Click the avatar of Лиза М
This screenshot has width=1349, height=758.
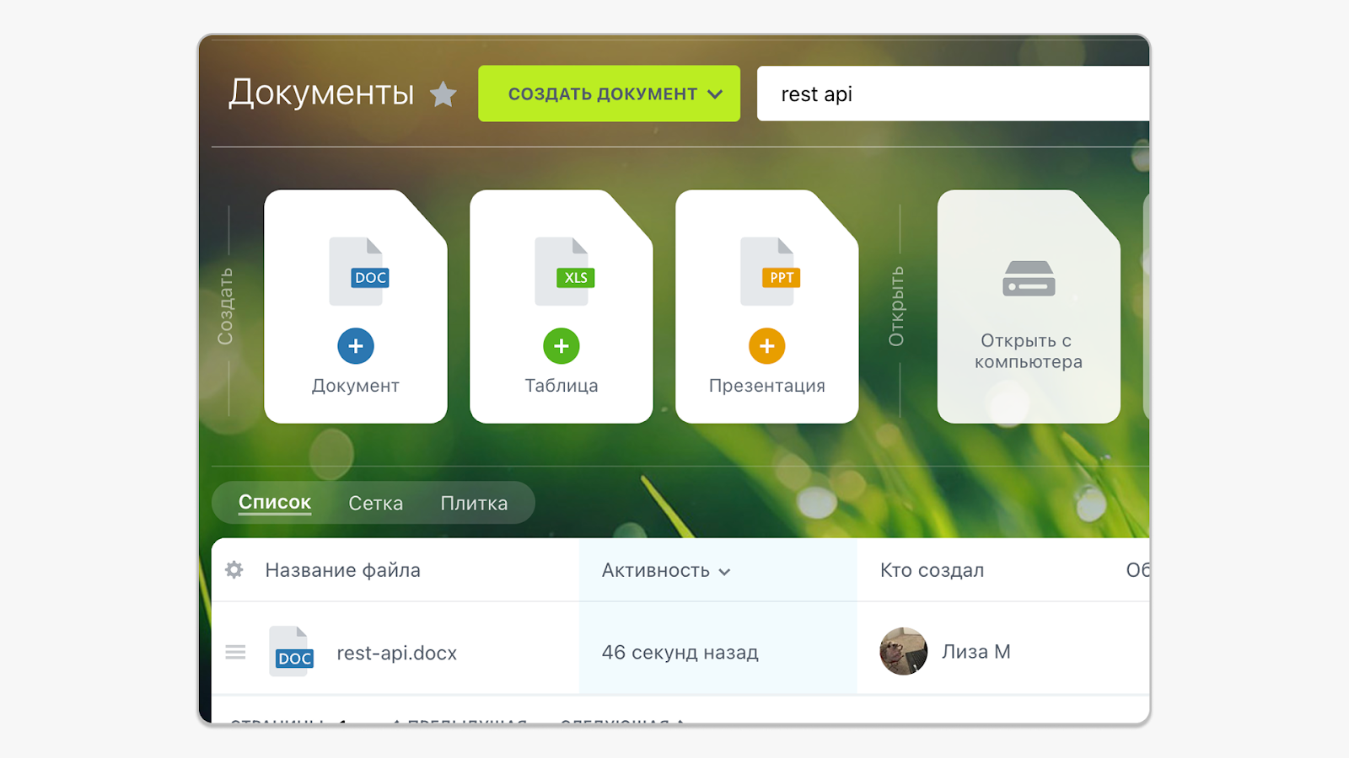904,651
